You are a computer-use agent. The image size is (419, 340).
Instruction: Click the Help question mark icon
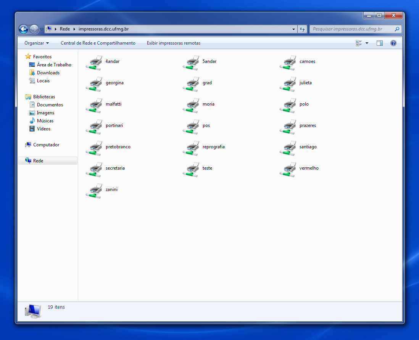pyautogui.click(x=393, y=43)
